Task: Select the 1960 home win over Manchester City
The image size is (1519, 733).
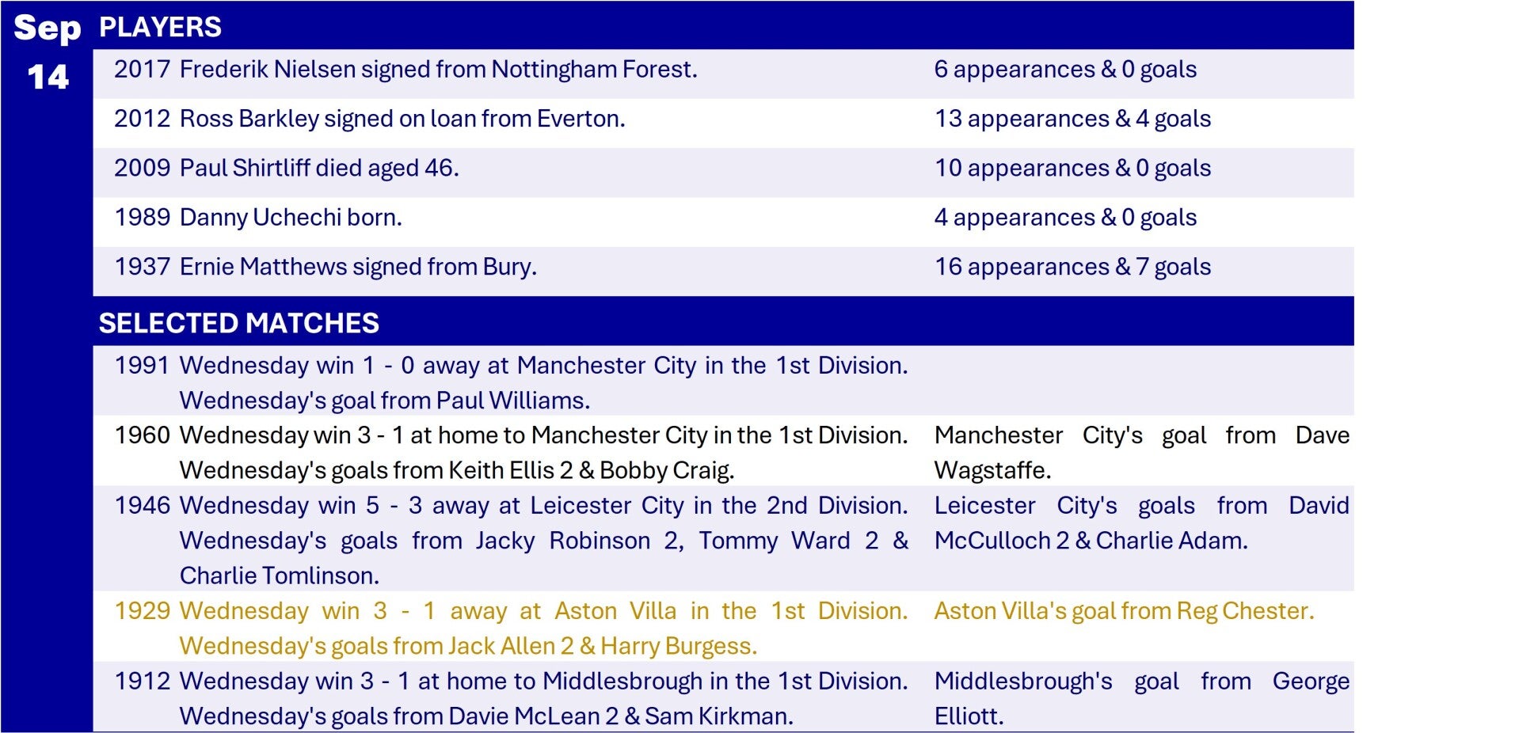Action: pyautogui.click(x=511, y=452)
